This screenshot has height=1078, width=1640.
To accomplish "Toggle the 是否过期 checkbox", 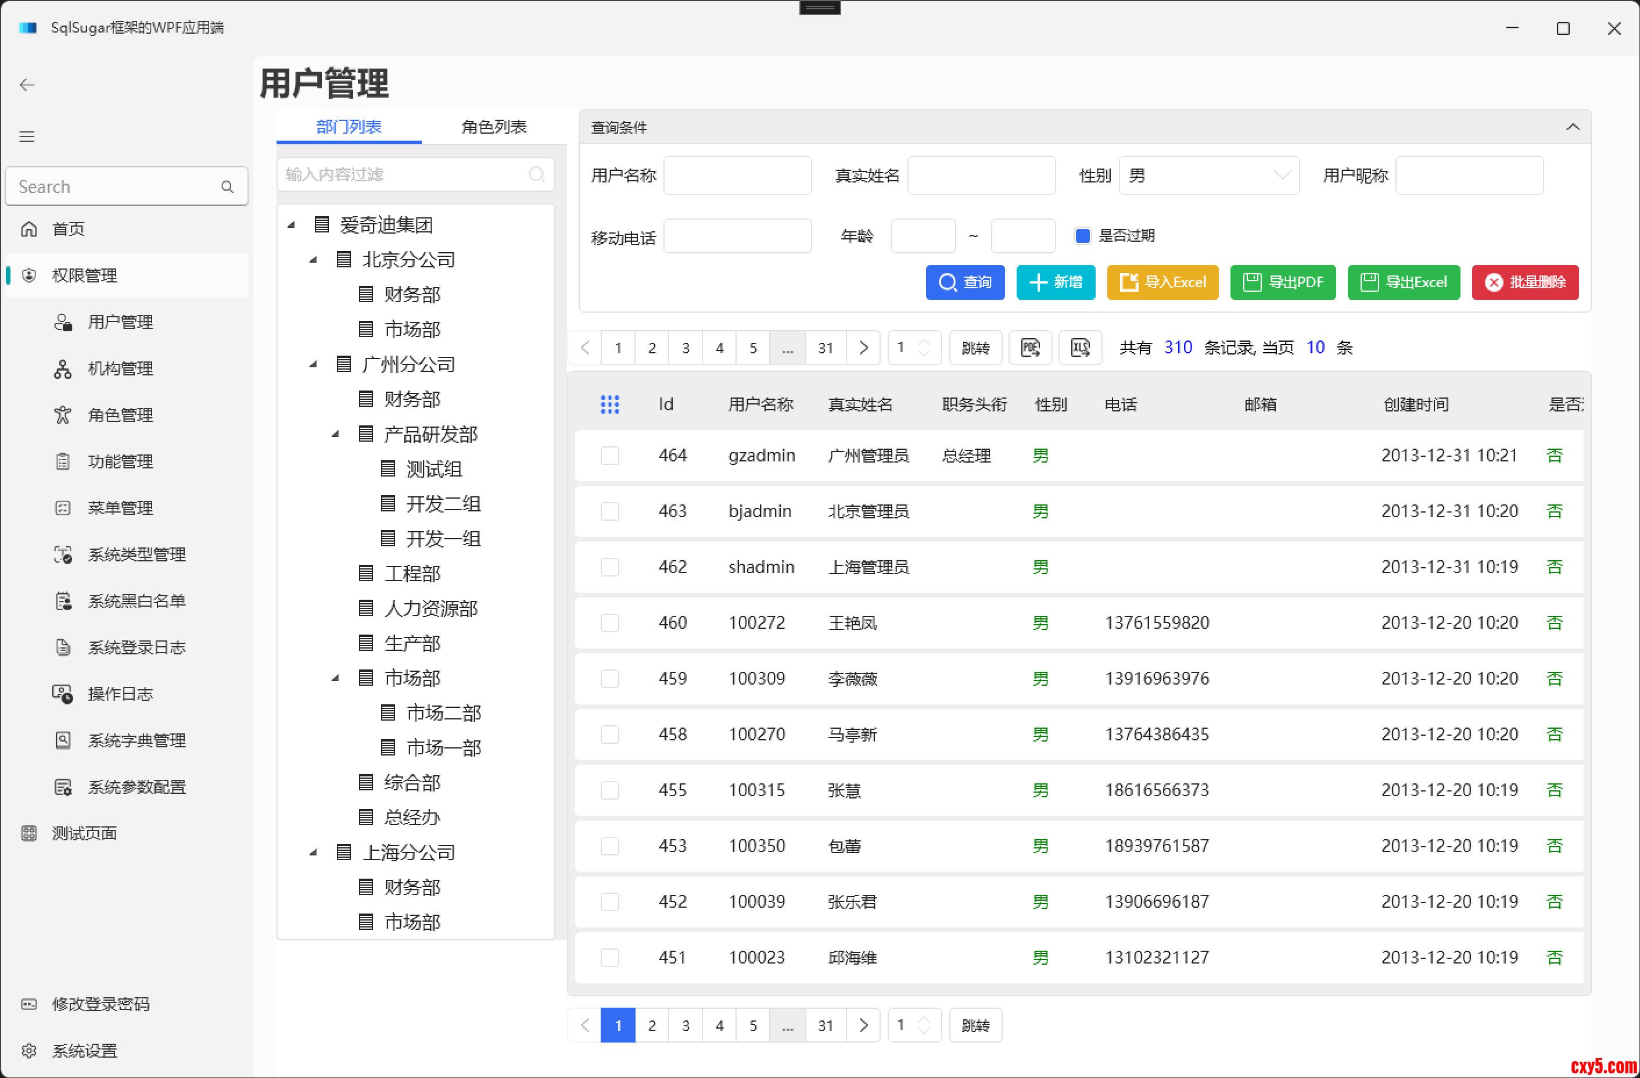I will point(1082,236).
